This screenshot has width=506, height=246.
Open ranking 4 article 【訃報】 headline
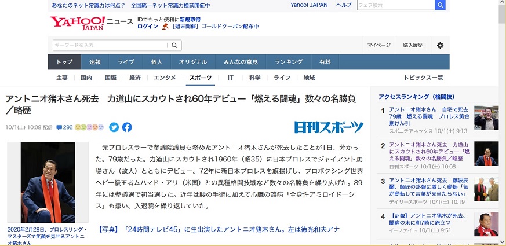point(427,219)
